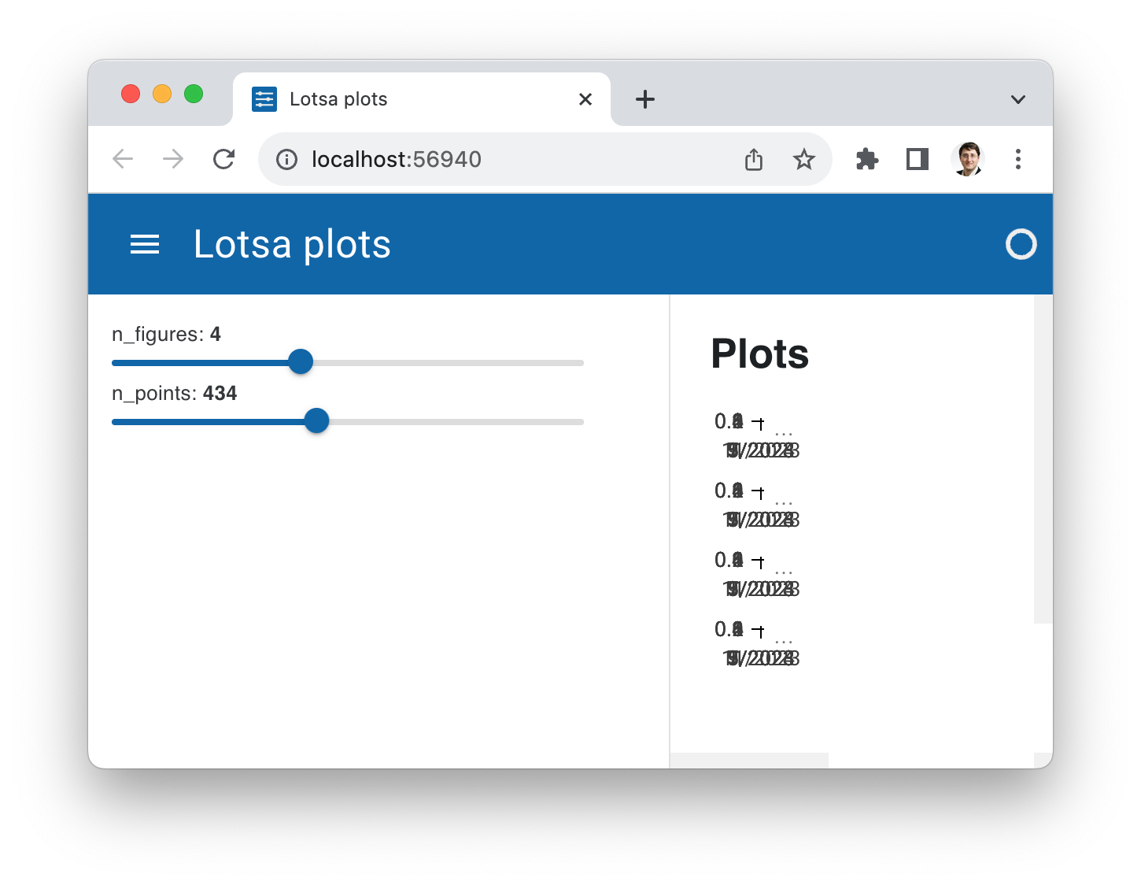Click the Lotsa plots tab favicon
Image resolution: width=1141 pixels, height=885 pixels.
[264, 99]
